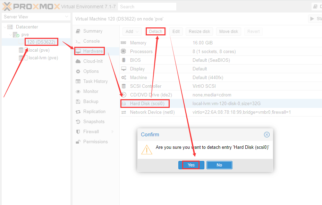Click Yes to confirm detach

point(191,165)
